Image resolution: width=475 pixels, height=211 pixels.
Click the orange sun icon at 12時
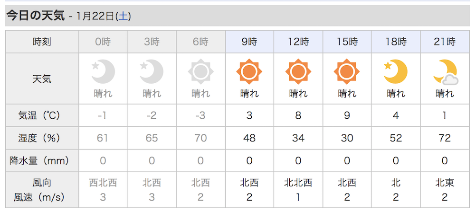point(298,72)
